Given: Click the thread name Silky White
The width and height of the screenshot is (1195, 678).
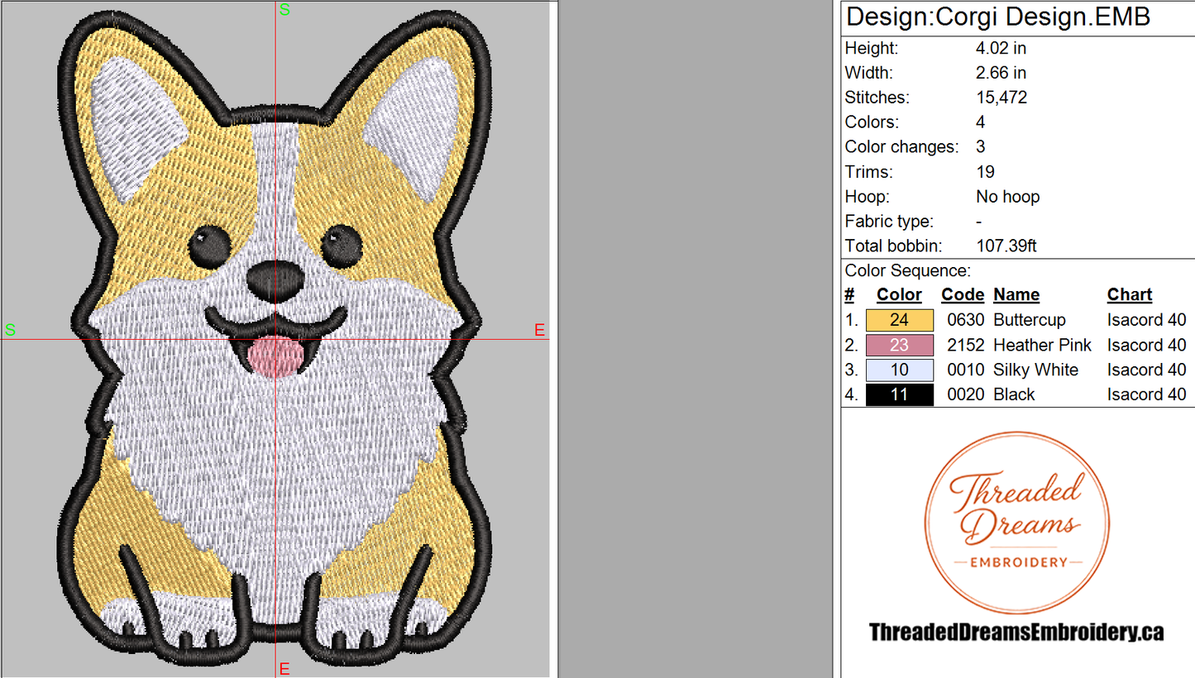Looking at the screenshot, I should click(1036, 370).
